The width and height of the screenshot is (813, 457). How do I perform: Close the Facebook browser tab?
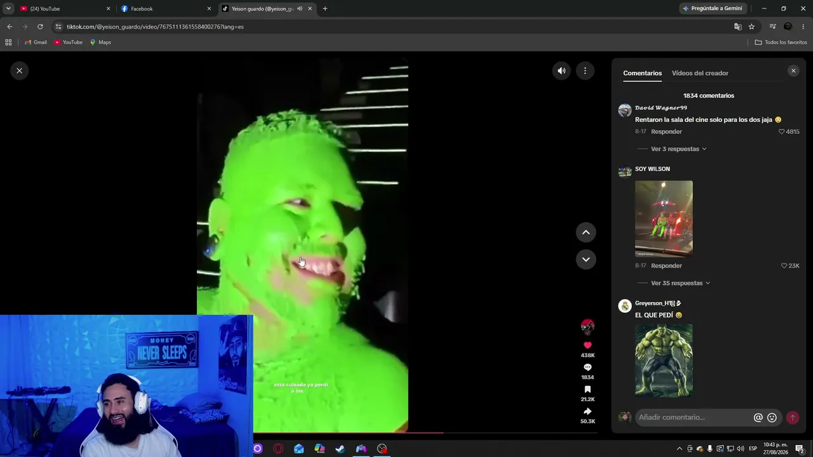209,9
